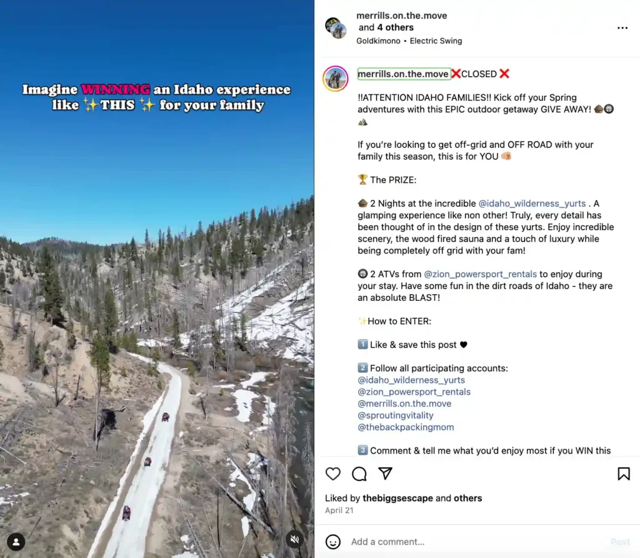
Task: Open emoji picker smiley icon
Action: coord(332,542)
